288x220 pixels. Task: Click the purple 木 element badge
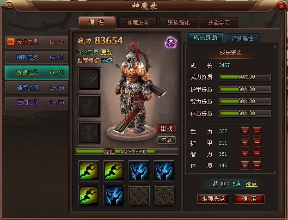click(171, 42)
